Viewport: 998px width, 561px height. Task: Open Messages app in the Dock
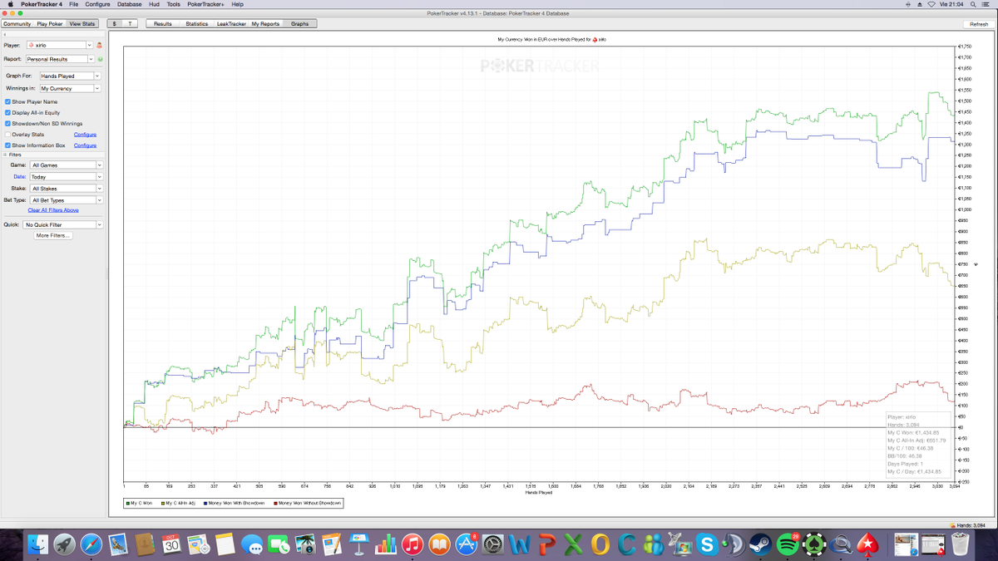tap(253, 544)
